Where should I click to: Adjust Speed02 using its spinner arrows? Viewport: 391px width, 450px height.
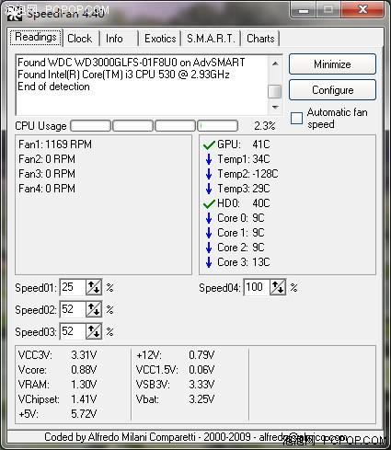pos(94,309)
